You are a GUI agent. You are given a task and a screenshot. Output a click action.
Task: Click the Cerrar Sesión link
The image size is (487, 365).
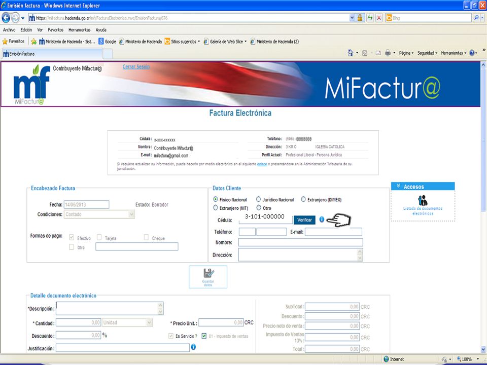click(136, 66)
